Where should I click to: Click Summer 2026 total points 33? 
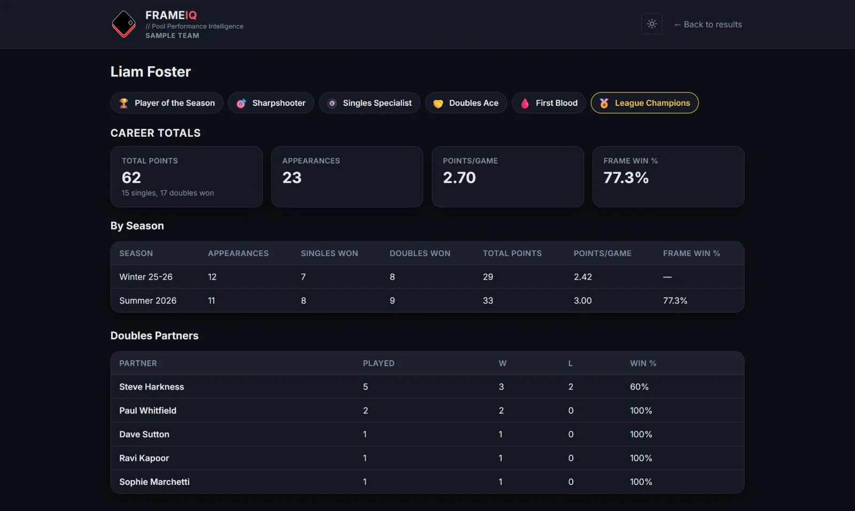pyautogui.click(x=488, y=301)
